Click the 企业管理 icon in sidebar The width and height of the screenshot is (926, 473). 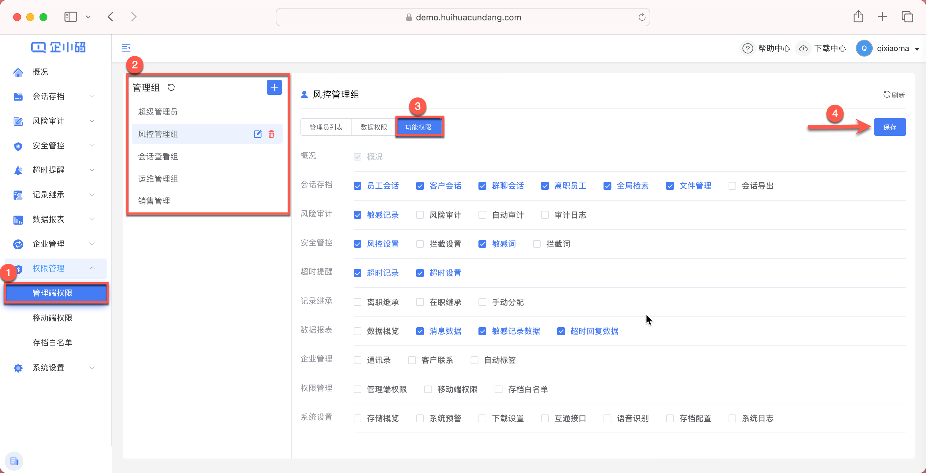(18, 244)
